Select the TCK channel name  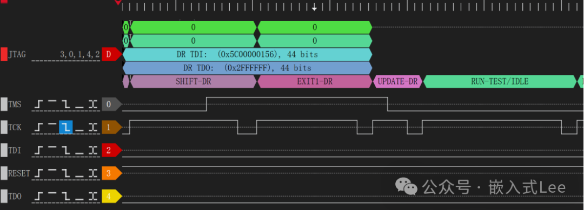(x=15, y=128)
